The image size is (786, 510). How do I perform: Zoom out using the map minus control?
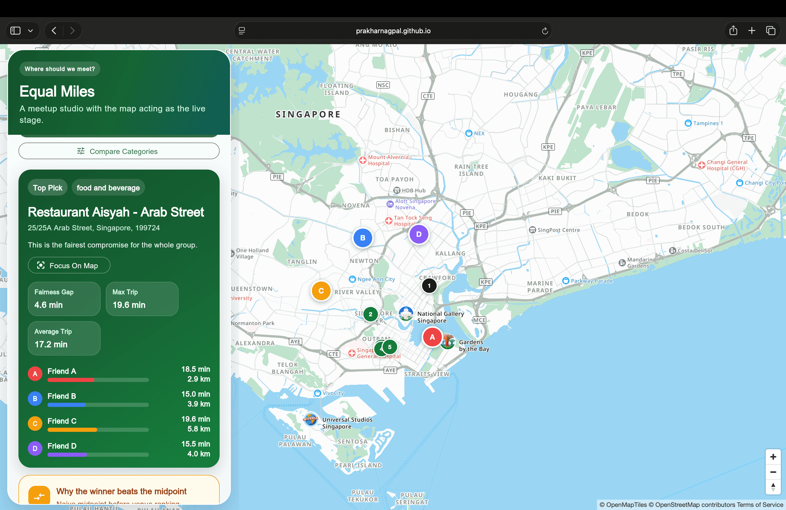tap(773, 472)
